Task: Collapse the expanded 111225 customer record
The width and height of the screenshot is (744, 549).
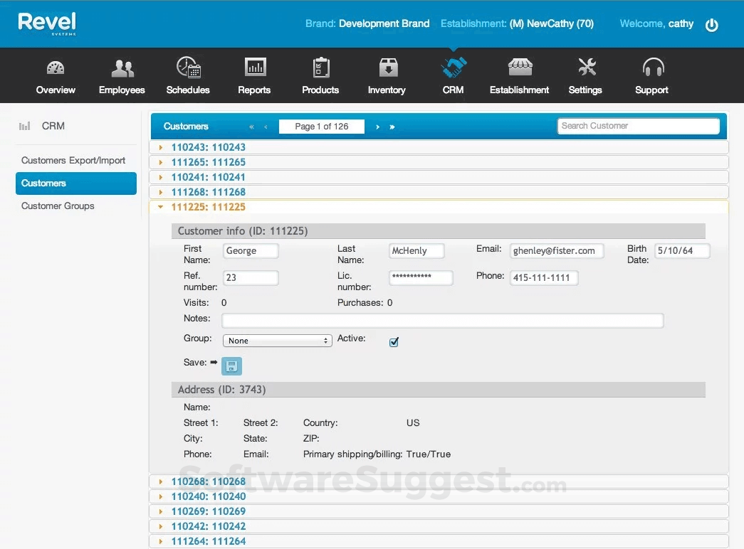Action: click(x=159, y=206)
